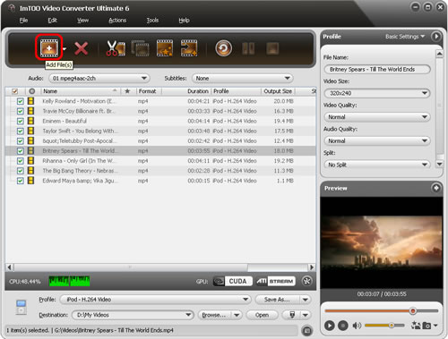Expand the Basic Settings dropdown
The height and width of the screenshot is (339, 448).
tap(405, 37)
